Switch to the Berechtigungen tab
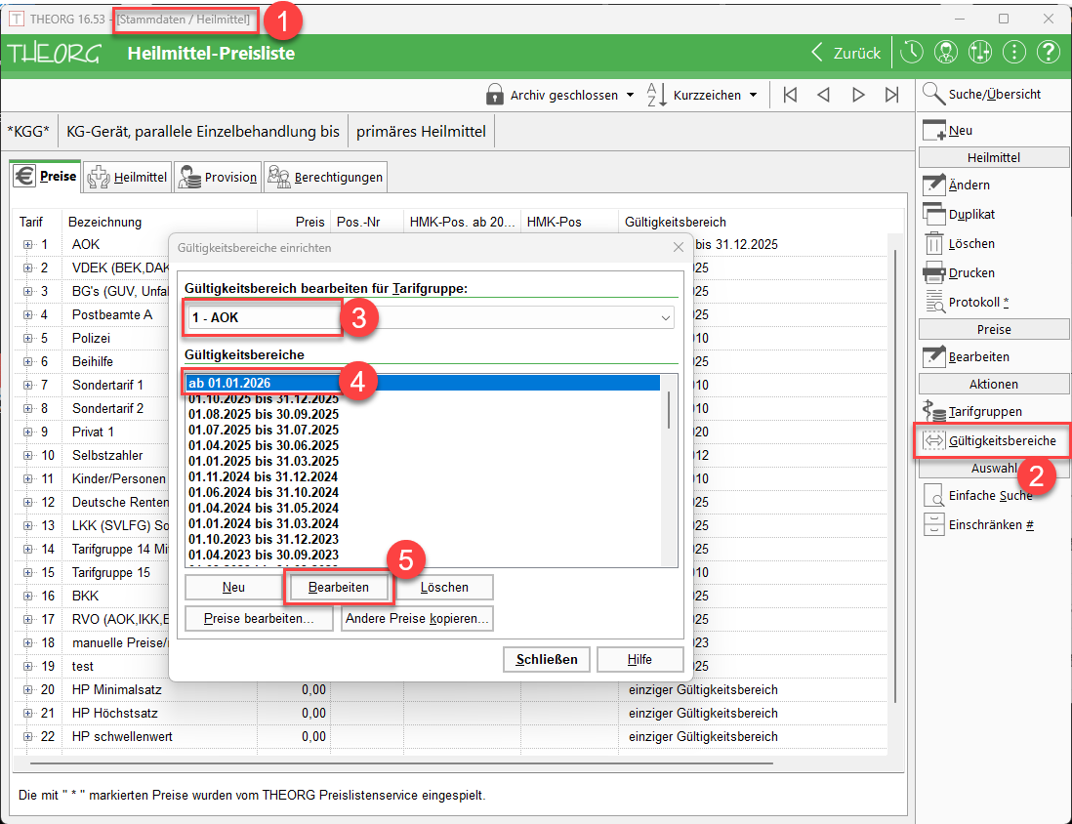 326,178
